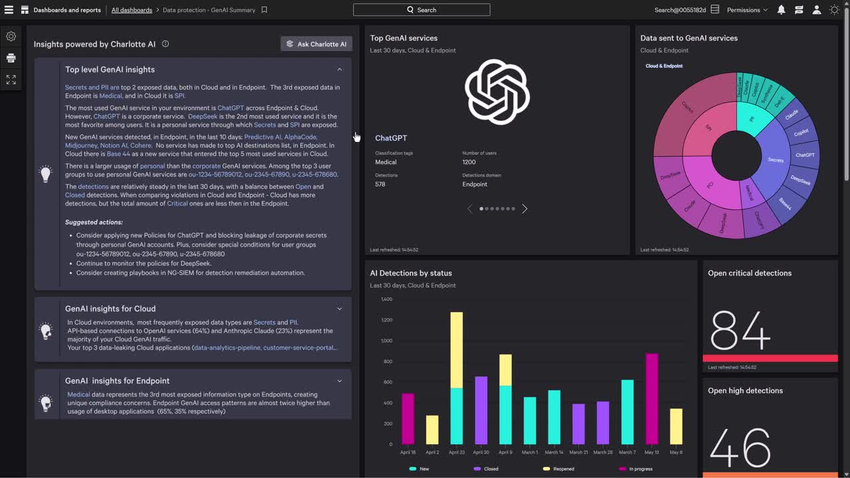Enter fullscreen with the expand icon
Screen dimensions: 850x478
11,80
